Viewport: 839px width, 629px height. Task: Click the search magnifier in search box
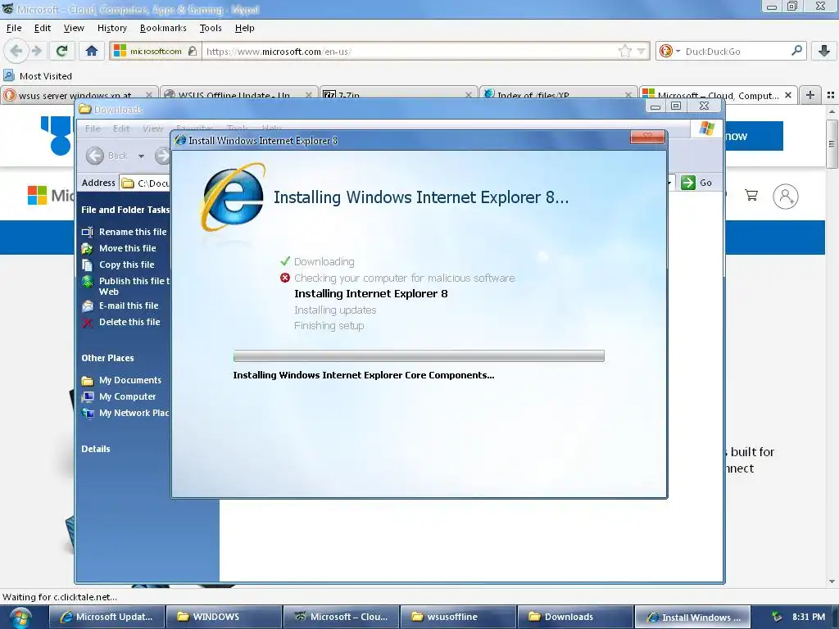coord(796,51)
